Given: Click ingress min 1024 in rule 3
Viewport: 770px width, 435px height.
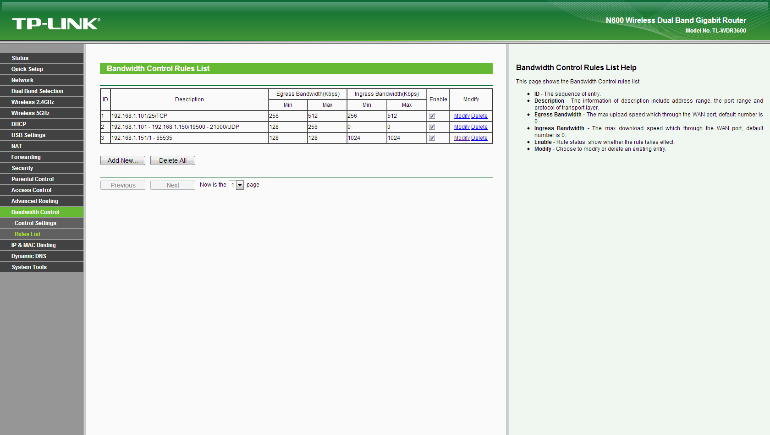Looking at the screenshot, I should pyautogui.click(x=367, y=138).
